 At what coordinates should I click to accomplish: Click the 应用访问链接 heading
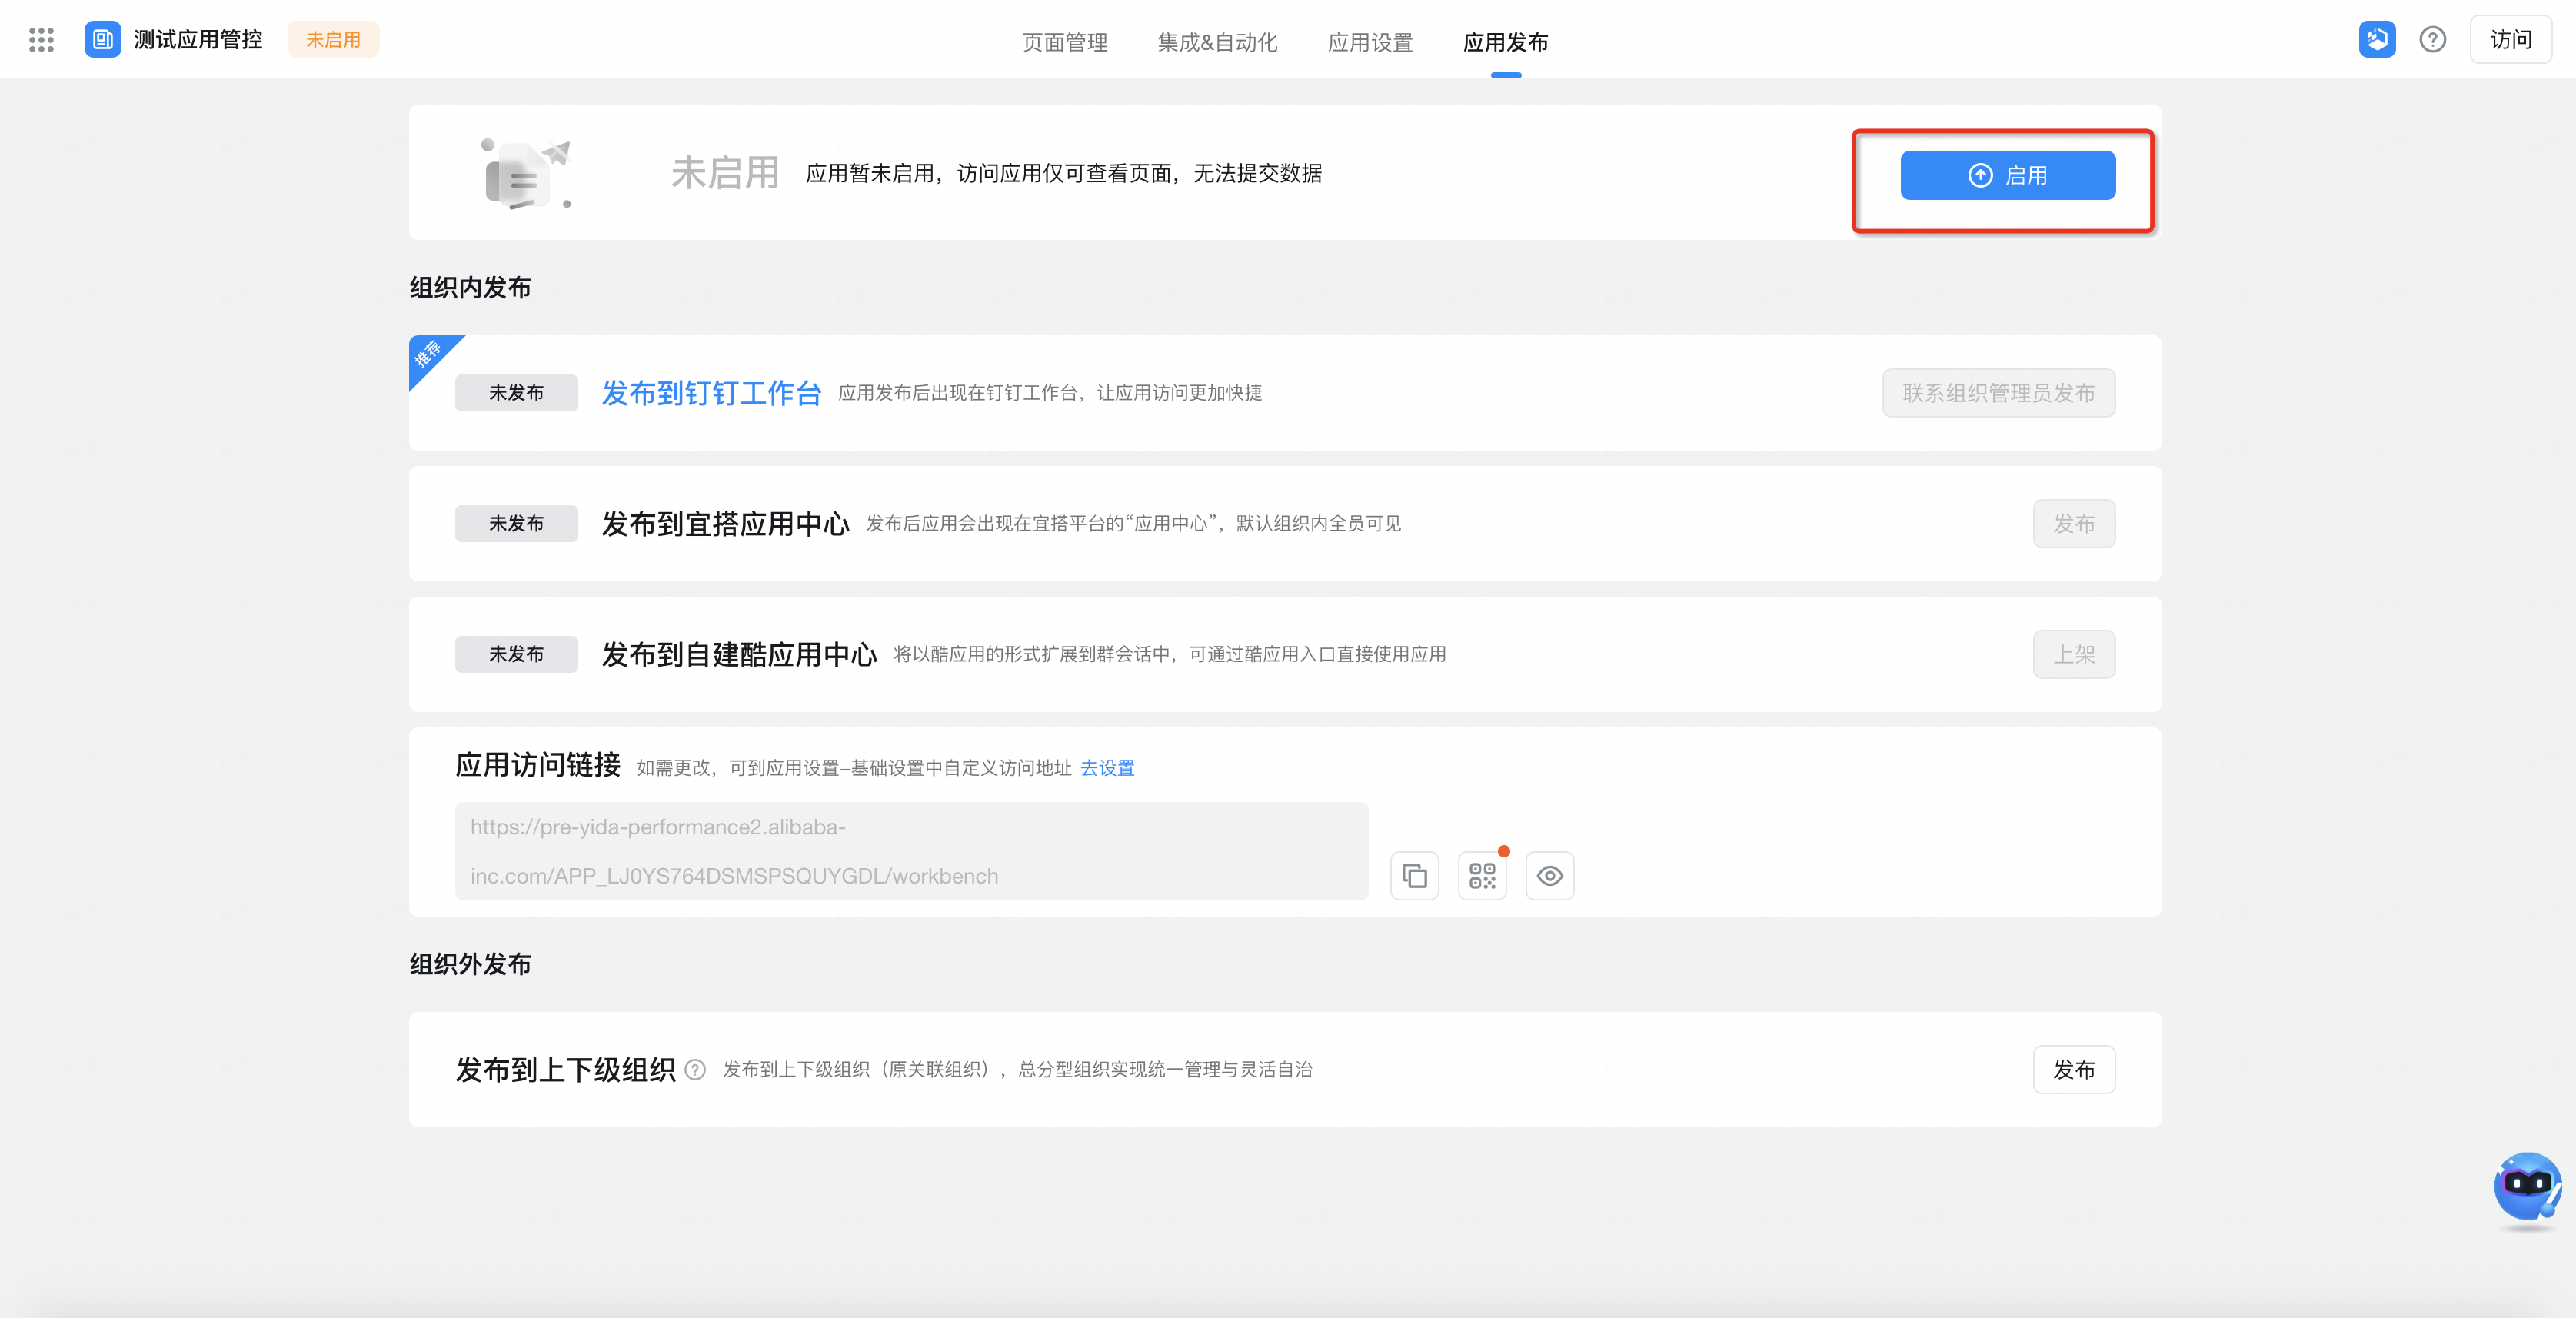pyautogui.click(x=538, y=766)
